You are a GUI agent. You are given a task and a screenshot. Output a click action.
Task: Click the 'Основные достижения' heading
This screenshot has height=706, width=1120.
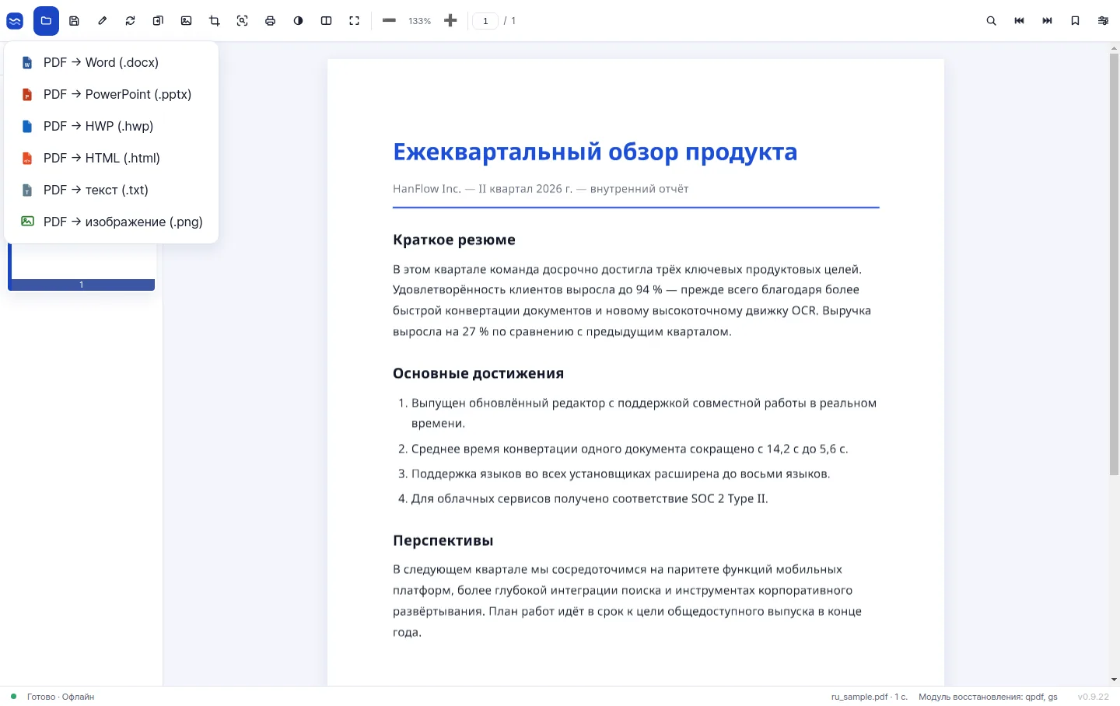tap(478, 373)
